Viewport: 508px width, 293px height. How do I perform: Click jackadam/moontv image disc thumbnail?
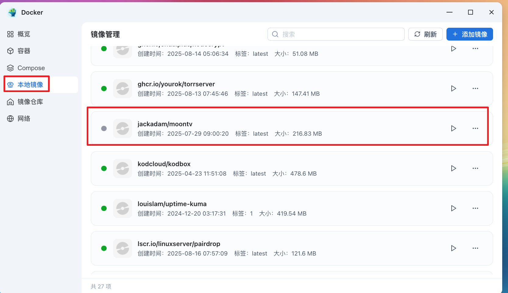[x=123, y=128]
